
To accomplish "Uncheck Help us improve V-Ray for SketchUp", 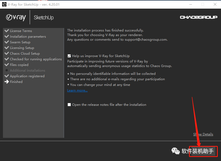I will 69,56.
